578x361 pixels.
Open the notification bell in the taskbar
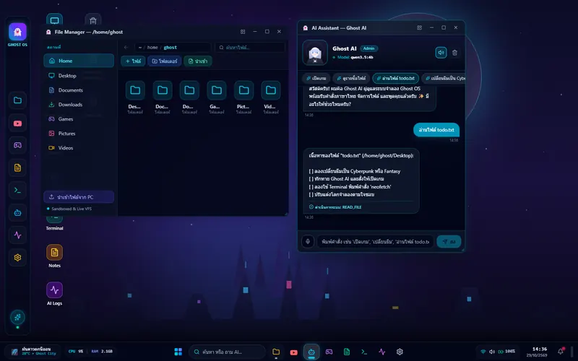pos(561,351)
